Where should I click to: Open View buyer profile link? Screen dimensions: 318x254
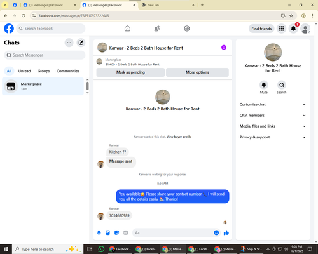(x=179, y=137)
